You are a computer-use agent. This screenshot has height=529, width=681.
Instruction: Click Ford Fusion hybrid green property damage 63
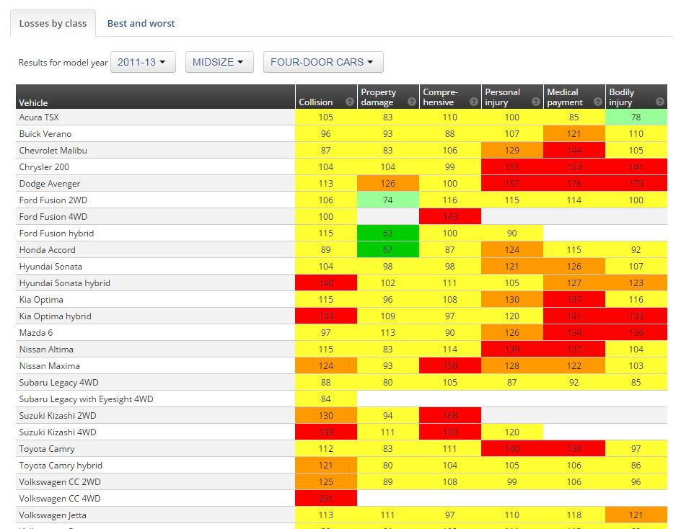click(x=388, y=233)
